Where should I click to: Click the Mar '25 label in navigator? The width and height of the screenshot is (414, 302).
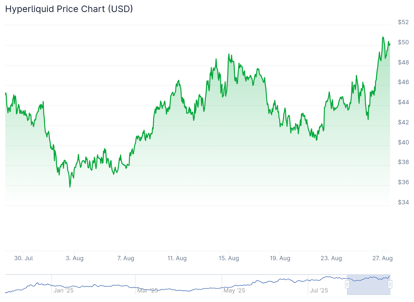pyautogui.click(x=147, y=290)
